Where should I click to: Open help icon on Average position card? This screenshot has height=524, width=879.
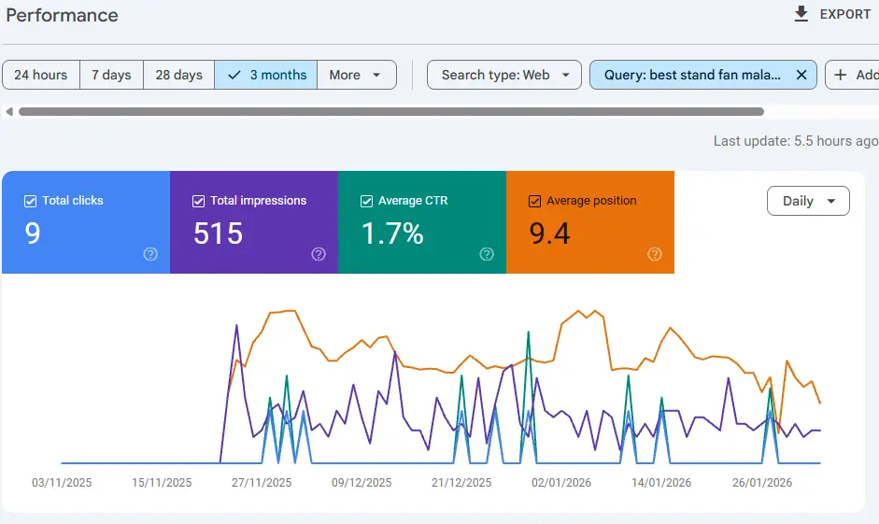655,254
